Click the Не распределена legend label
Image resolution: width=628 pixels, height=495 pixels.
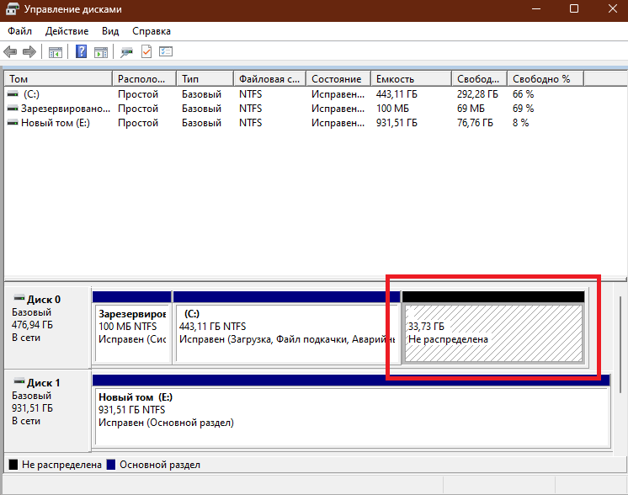(61, 465)
